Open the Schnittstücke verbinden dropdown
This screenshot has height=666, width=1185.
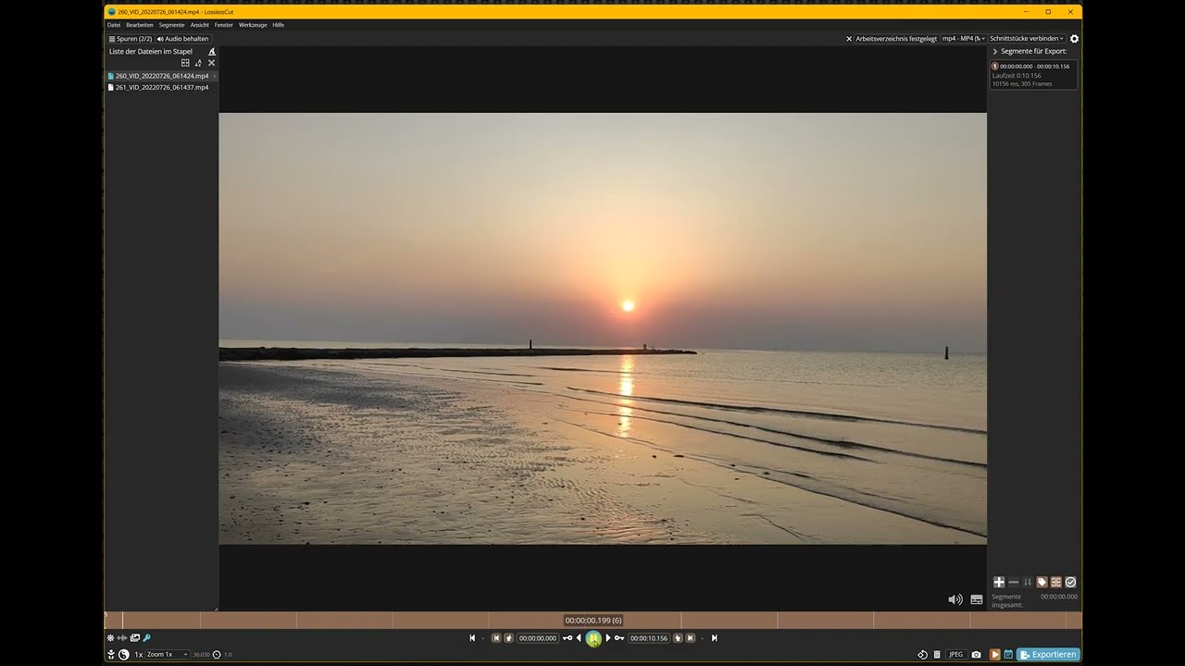click(x=1027, y=39)
